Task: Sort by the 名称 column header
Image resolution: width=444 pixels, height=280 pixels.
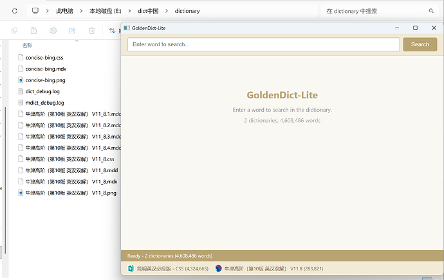Action: [x=27, y=45]
